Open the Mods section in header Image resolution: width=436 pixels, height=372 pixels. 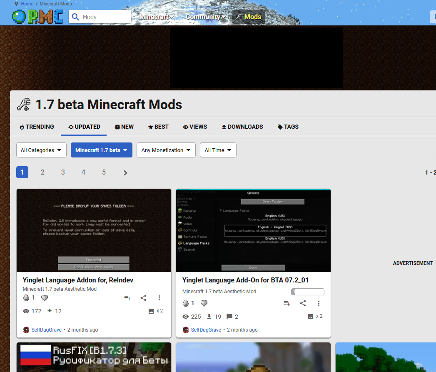249,17
